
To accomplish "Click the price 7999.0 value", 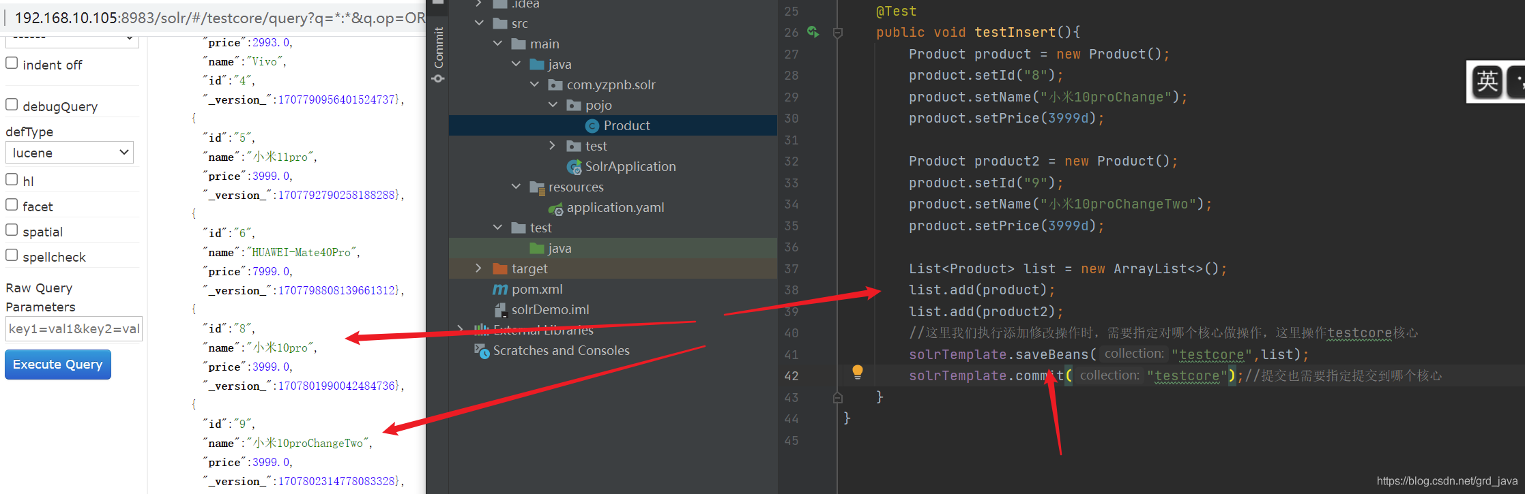I will click(271, 271).
